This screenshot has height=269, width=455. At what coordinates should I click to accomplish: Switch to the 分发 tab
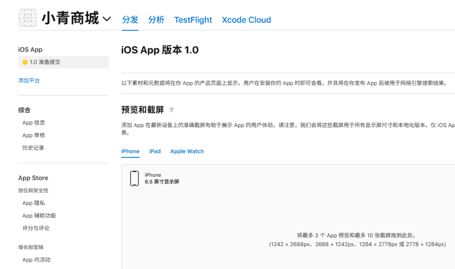click(x=130, y=20)
